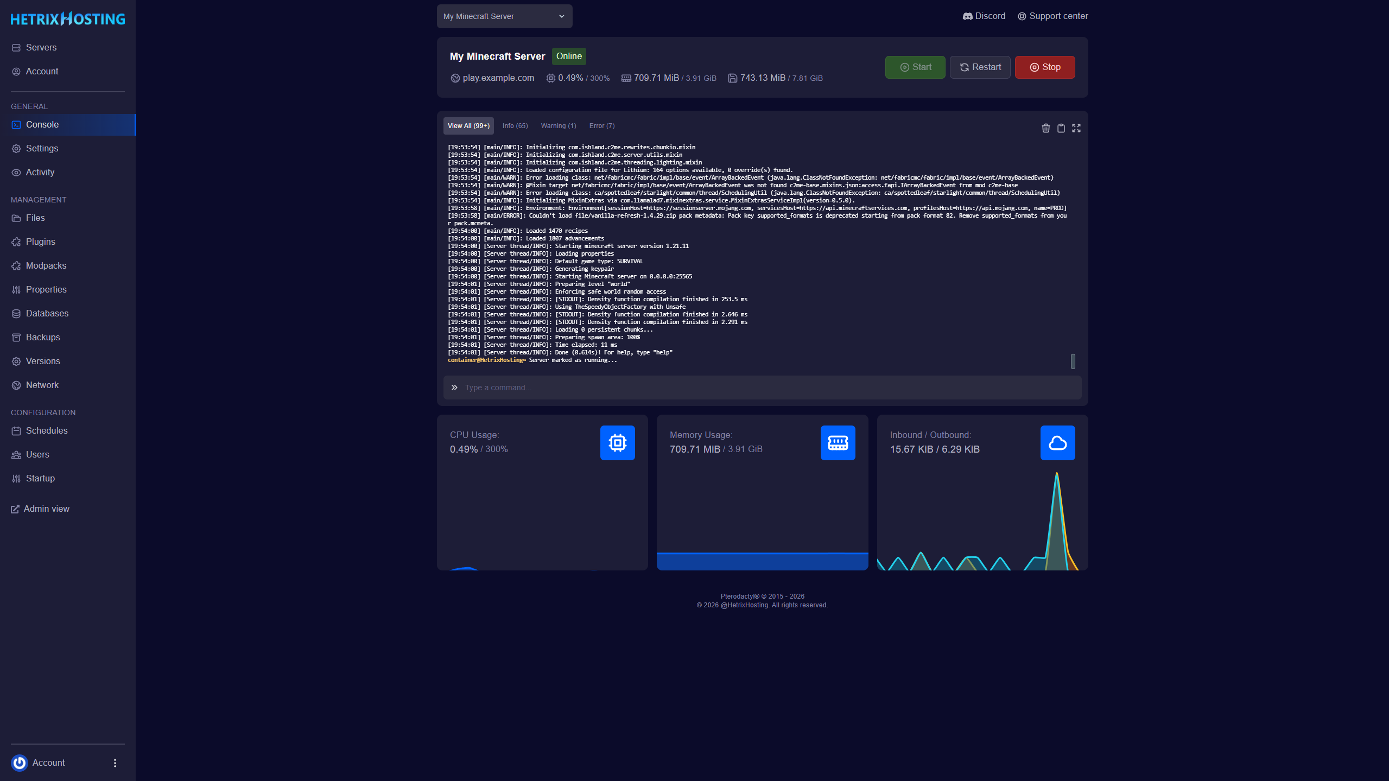Click the memory icon in server header
Viewport: 1389px width, 781px height.
coord(626,78)
